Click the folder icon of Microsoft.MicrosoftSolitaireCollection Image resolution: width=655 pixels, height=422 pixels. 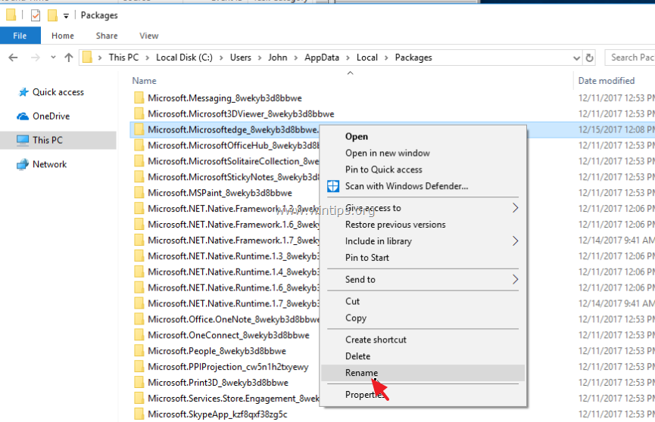point(139,161)
